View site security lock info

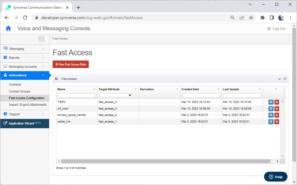[37, 18]
